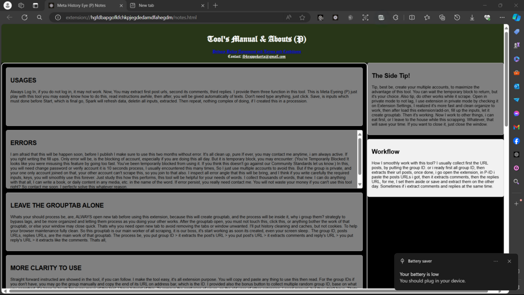
Task: Refresh the current page
Action: pyautogui.click(x=25, y=17)
